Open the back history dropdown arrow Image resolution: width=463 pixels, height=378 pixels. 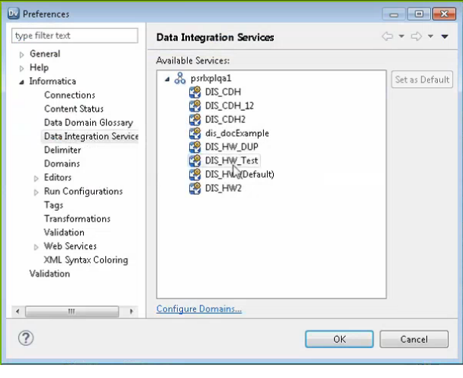tap(401, 37)
